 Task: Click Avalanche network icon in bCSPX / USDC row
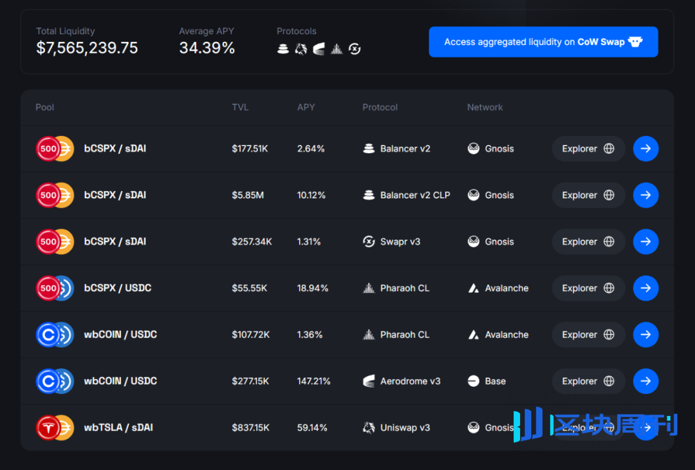pyautogui.click(x=474, y=288)
